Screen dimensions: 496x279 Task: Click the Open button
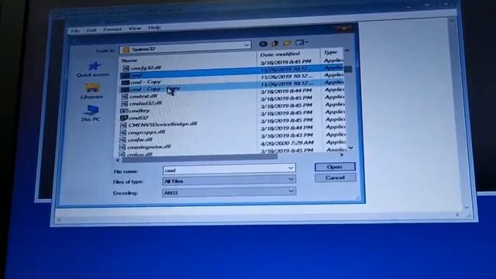(x=335, y=167)
